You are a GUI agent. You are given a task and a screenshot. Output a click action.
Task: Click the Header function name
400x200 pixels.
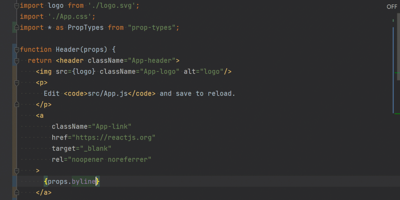(x=68, y=50)
